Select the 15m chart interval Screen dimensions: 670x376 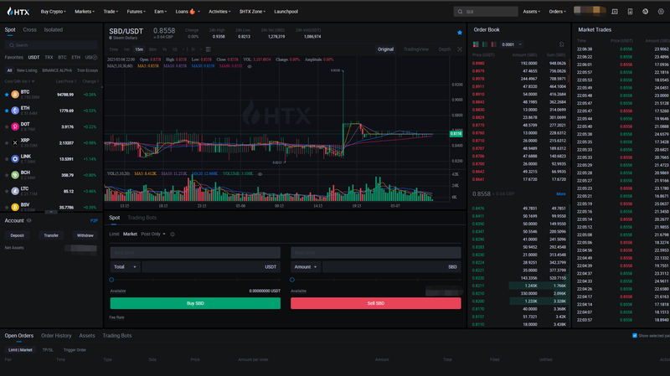[139, 49]
